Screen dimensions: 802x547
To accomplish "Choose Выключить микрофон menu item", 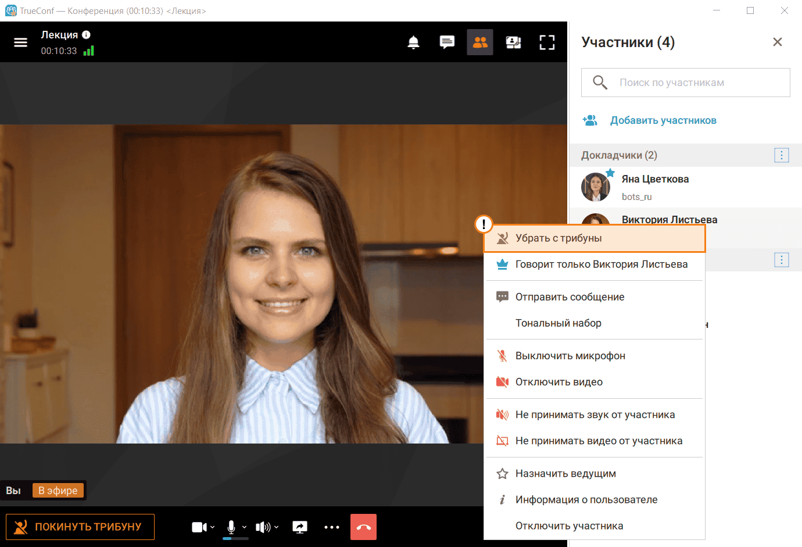I will click(x=595, y=356).
